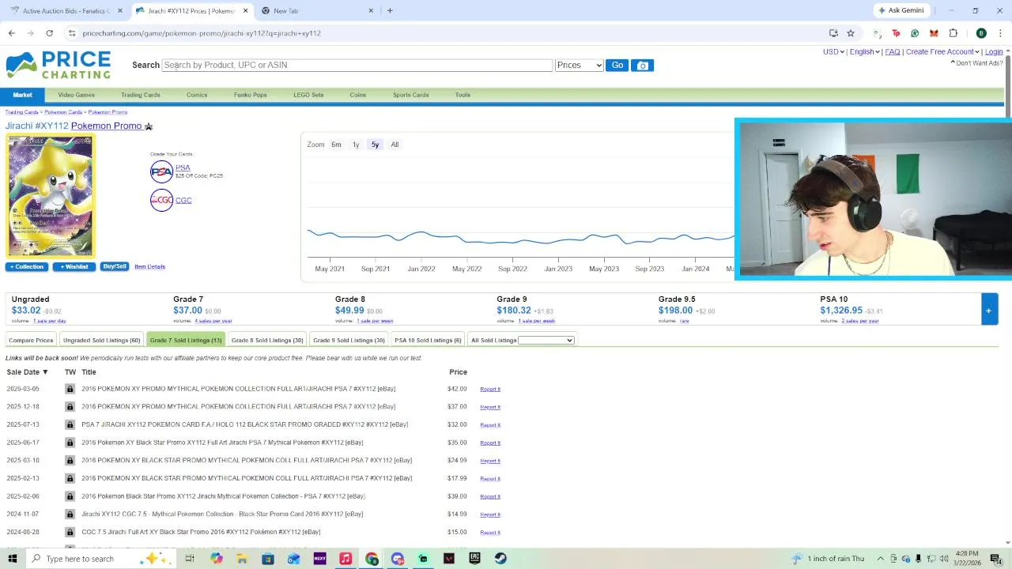Open the All Sold Listings select box

coord(546,341)
